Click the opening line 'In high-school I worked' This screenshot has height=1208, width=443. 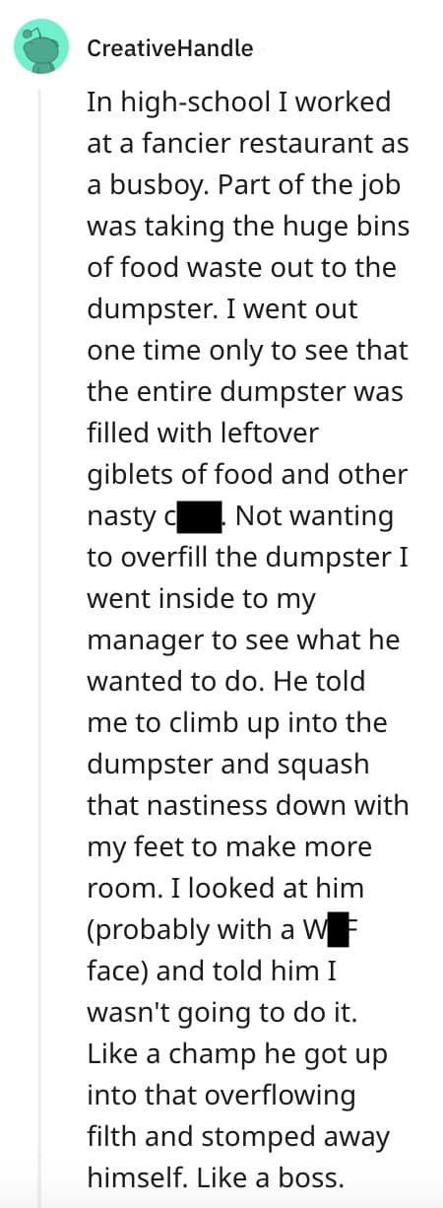(x=239, y=101)
